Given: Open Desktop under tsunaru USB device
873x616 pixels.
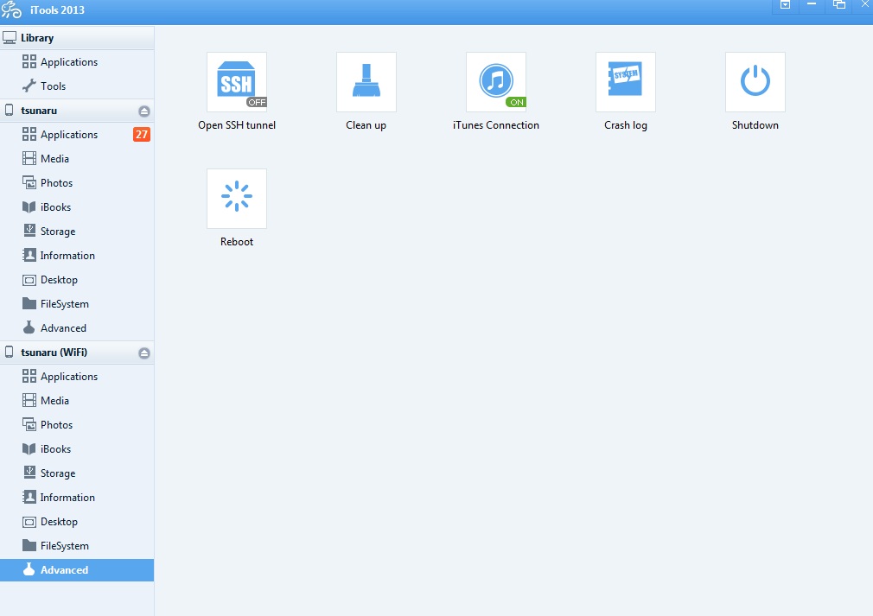Looking at the screenshot, I should coord(77,280).
